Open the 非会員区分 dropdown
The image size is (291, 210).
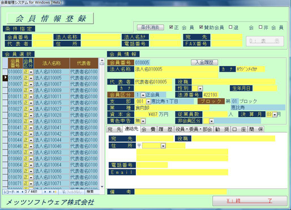(211, 121)
